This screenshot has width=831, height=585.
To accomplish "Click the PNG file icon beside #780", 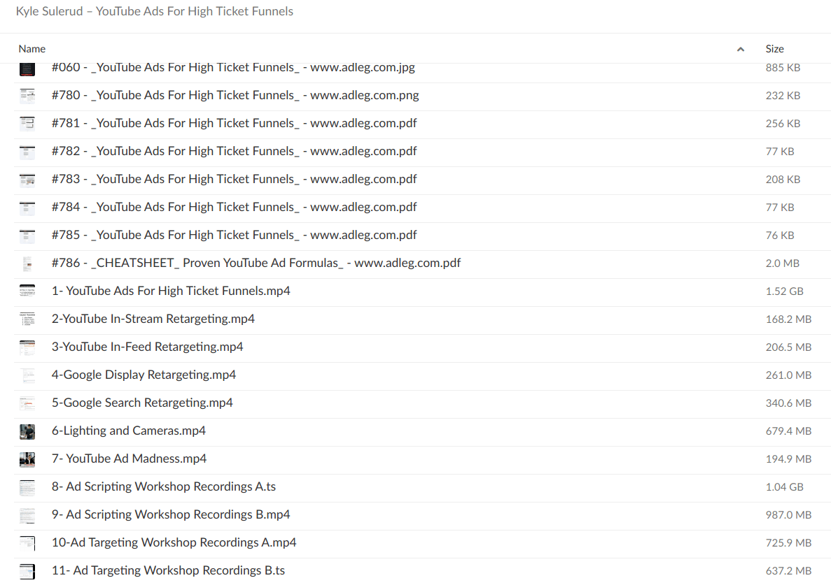I will pos(27,96).
